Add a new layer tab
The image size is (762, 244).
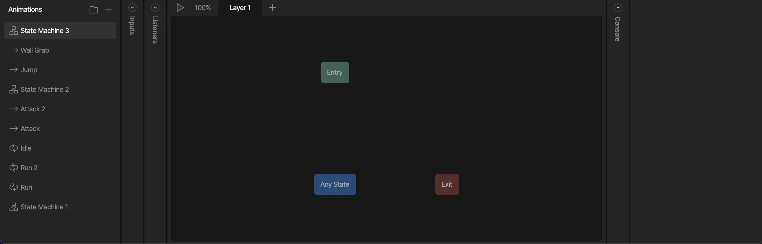[272, 8]
